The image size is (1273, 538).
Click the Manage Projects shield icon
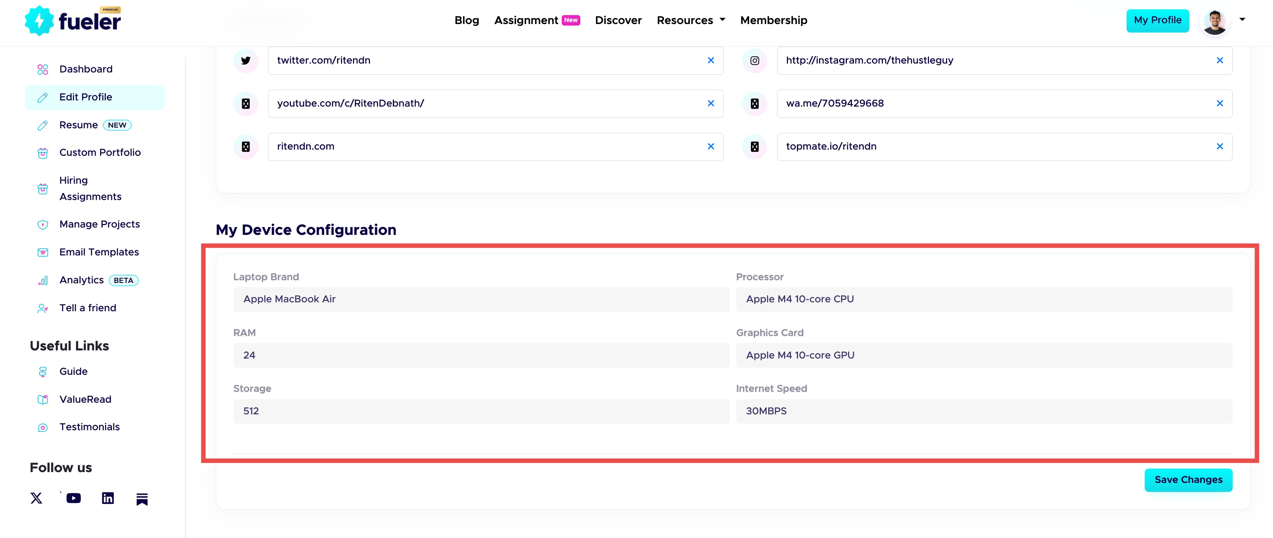click(43, 224)
